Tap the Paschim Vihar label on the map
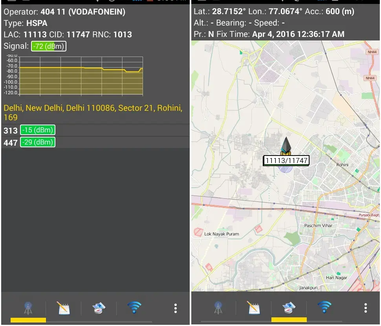The height and width of the screenshot is (326, 381). pos(318,225)
